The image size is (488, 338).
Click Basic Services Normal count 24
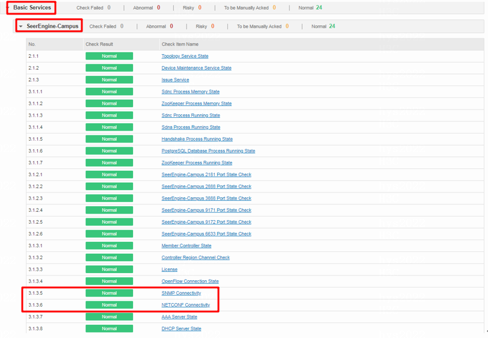click(x=319, y=7)
